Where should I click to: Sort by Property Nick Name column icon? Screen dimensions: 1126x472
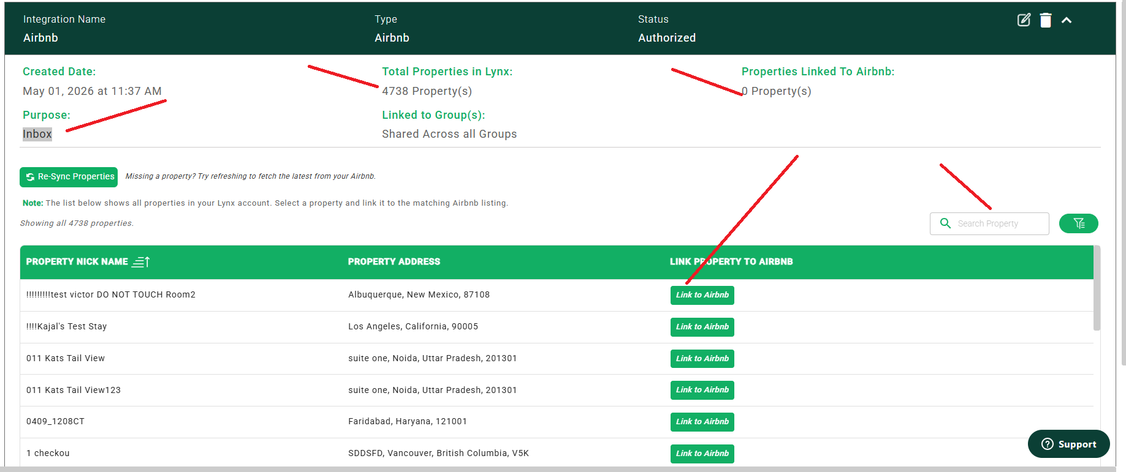coord(141,262)
